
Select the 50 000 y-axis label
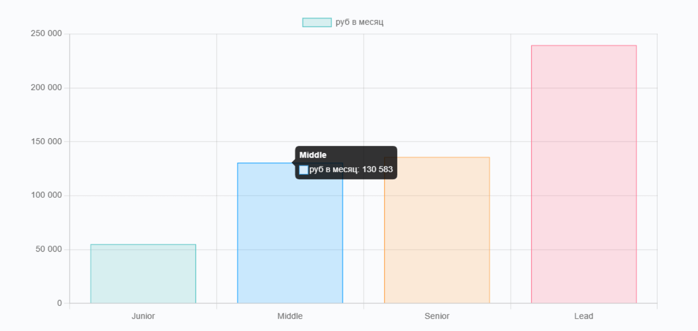(49, 249)
